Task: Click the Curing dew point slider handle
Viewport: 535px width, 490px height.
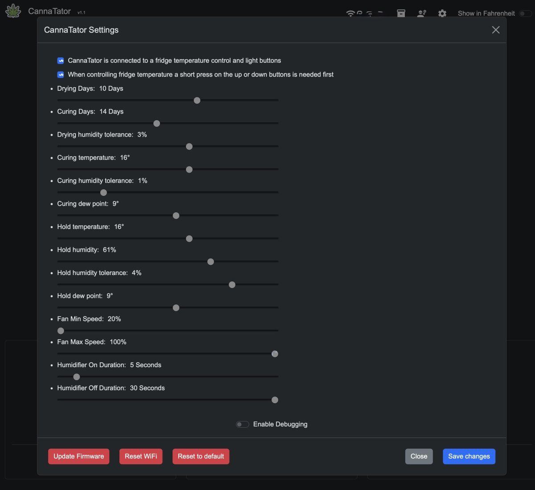Action: pos(176,216)
